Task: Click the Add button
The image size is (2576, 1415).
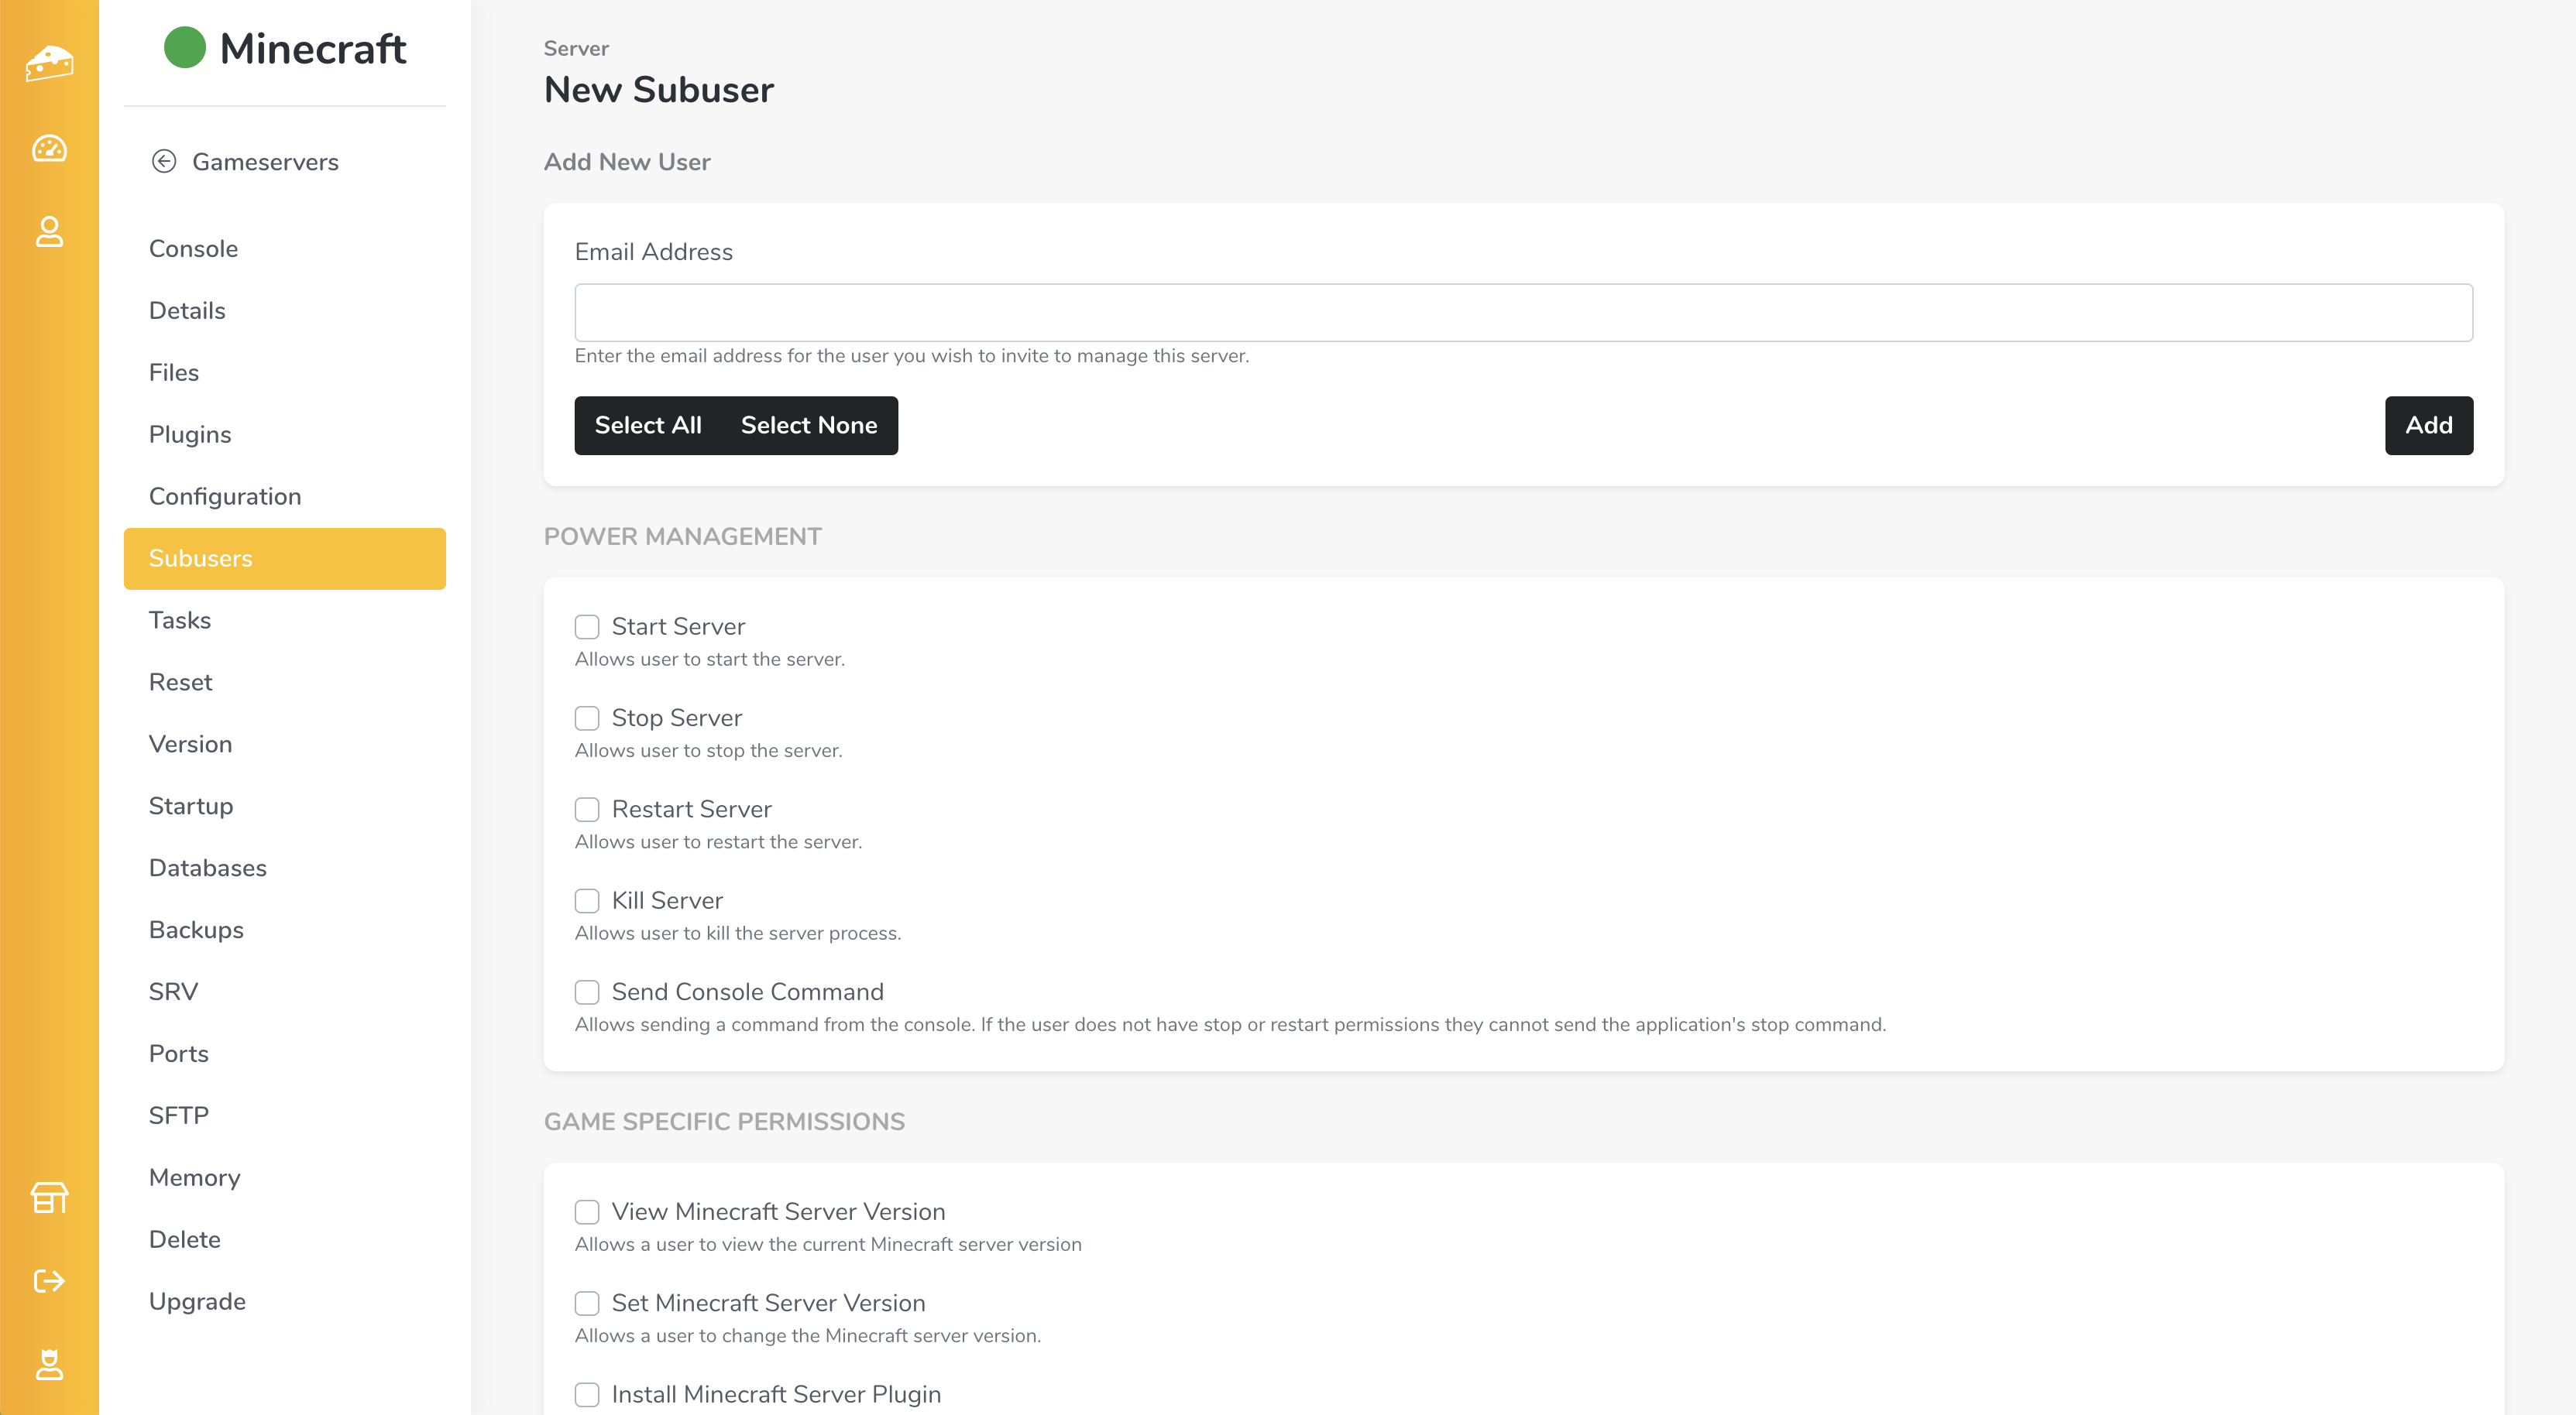Action: (2428, 426)
